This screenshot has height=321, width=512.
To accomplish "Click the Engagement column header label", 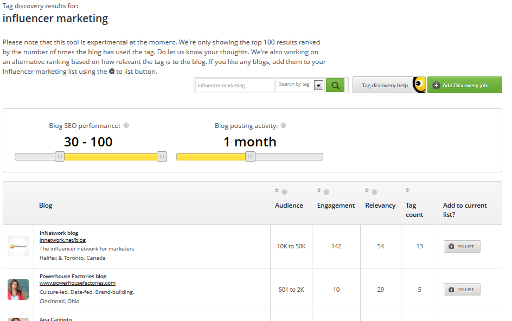I will (x=336, y=206).
